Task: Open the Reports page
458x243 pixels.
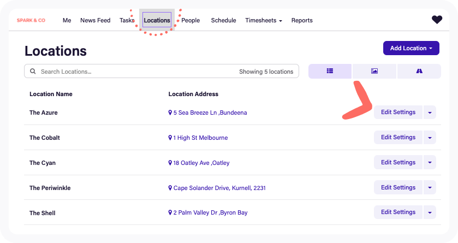Action: point(302,20)
